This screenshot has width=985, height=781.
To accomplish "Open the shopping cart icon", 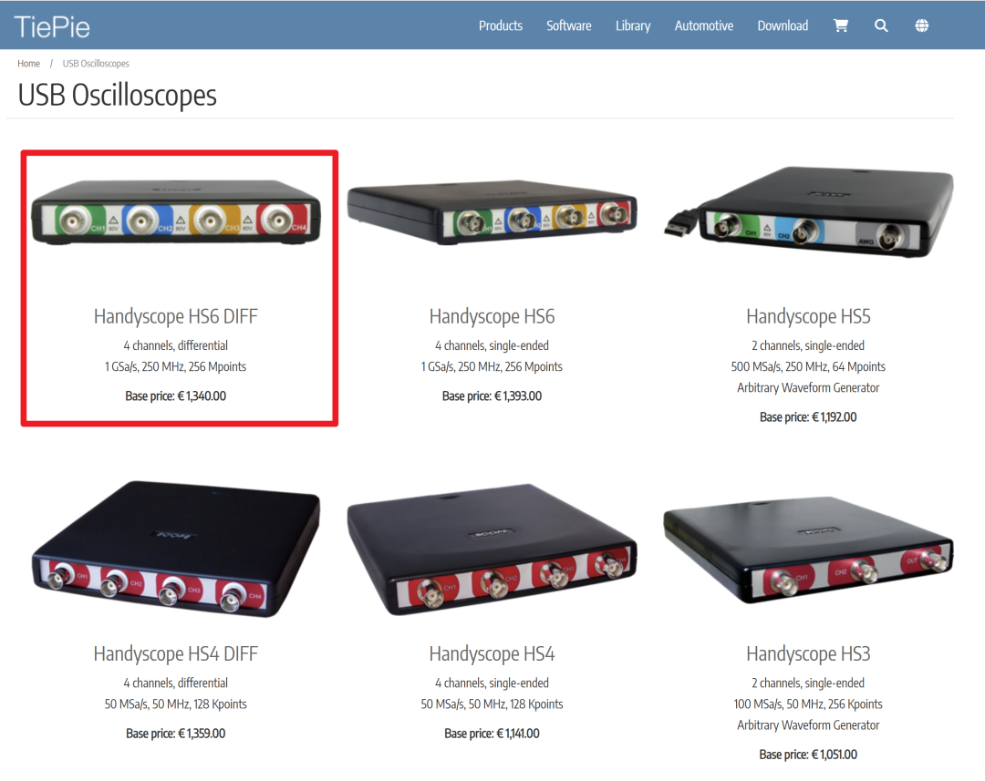I will [841, 26].
